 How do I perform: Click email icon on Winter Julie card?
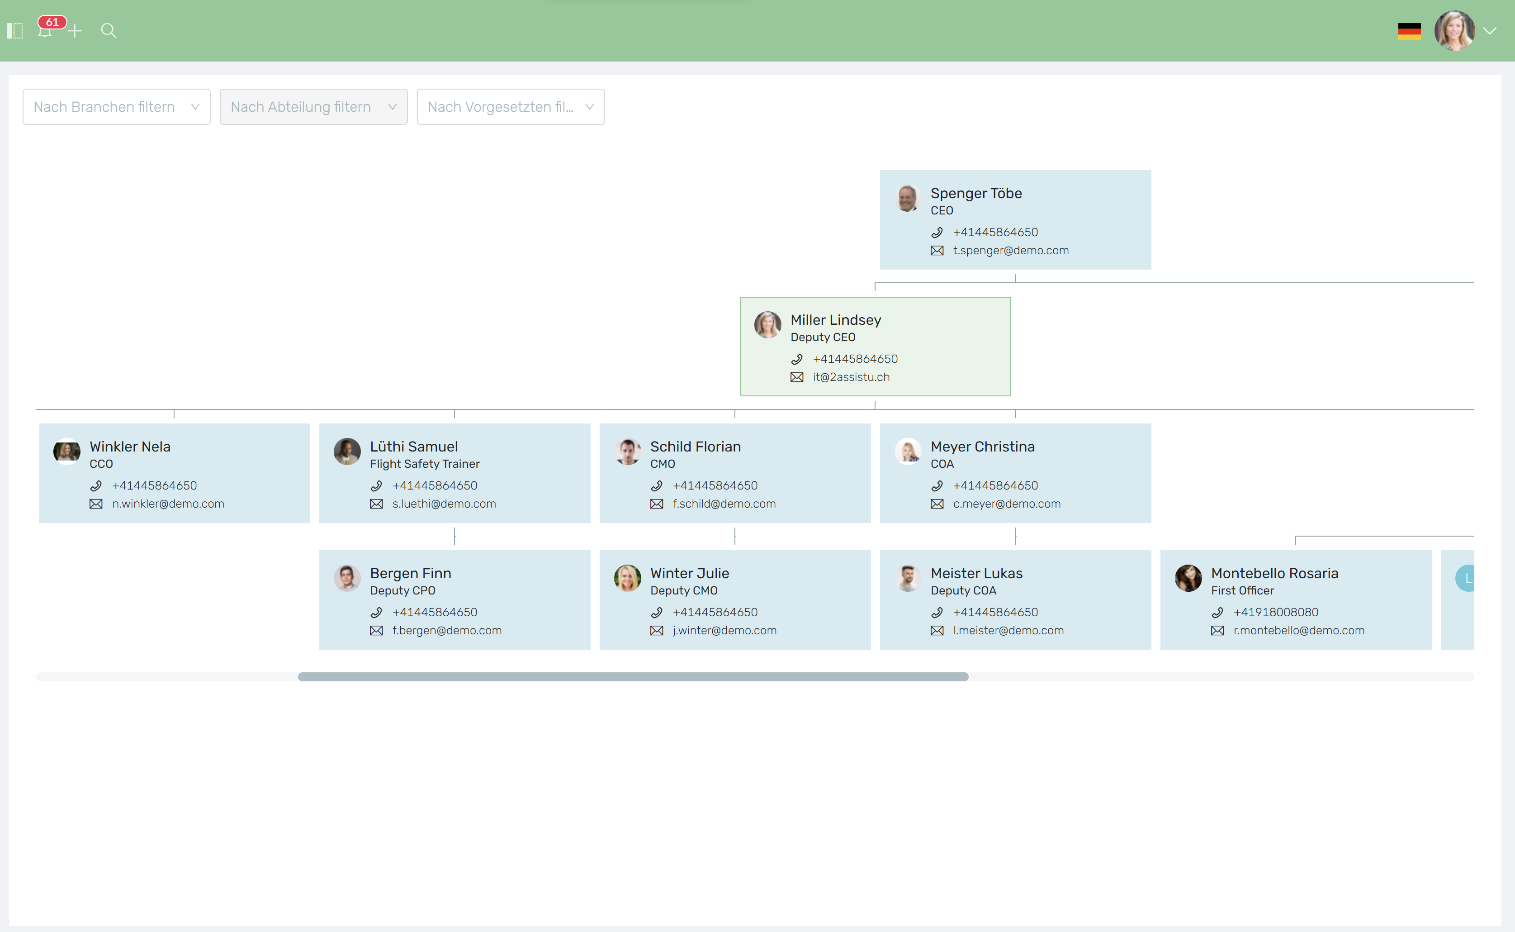(656, 631)
